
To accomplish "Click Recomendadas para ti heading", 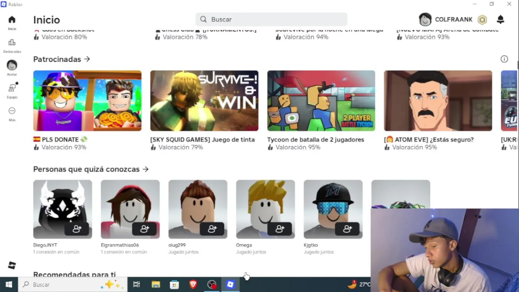I will [74, 275].
